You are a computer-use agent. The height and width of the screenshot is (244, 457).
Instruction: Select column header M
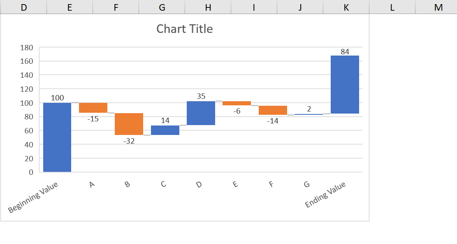pos(438,7)
